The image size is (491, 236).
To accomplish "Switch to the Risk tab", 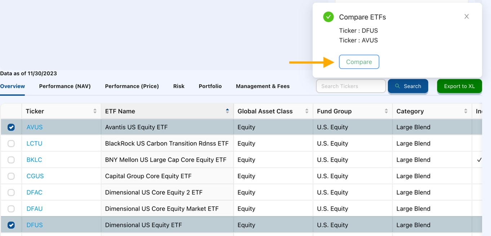I will (179, 86).
